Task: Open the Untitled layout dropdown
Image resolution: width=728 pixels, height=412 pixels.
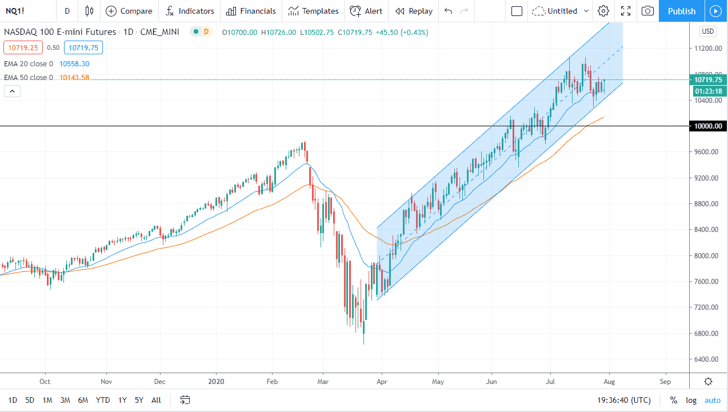Action: point(560,11)
